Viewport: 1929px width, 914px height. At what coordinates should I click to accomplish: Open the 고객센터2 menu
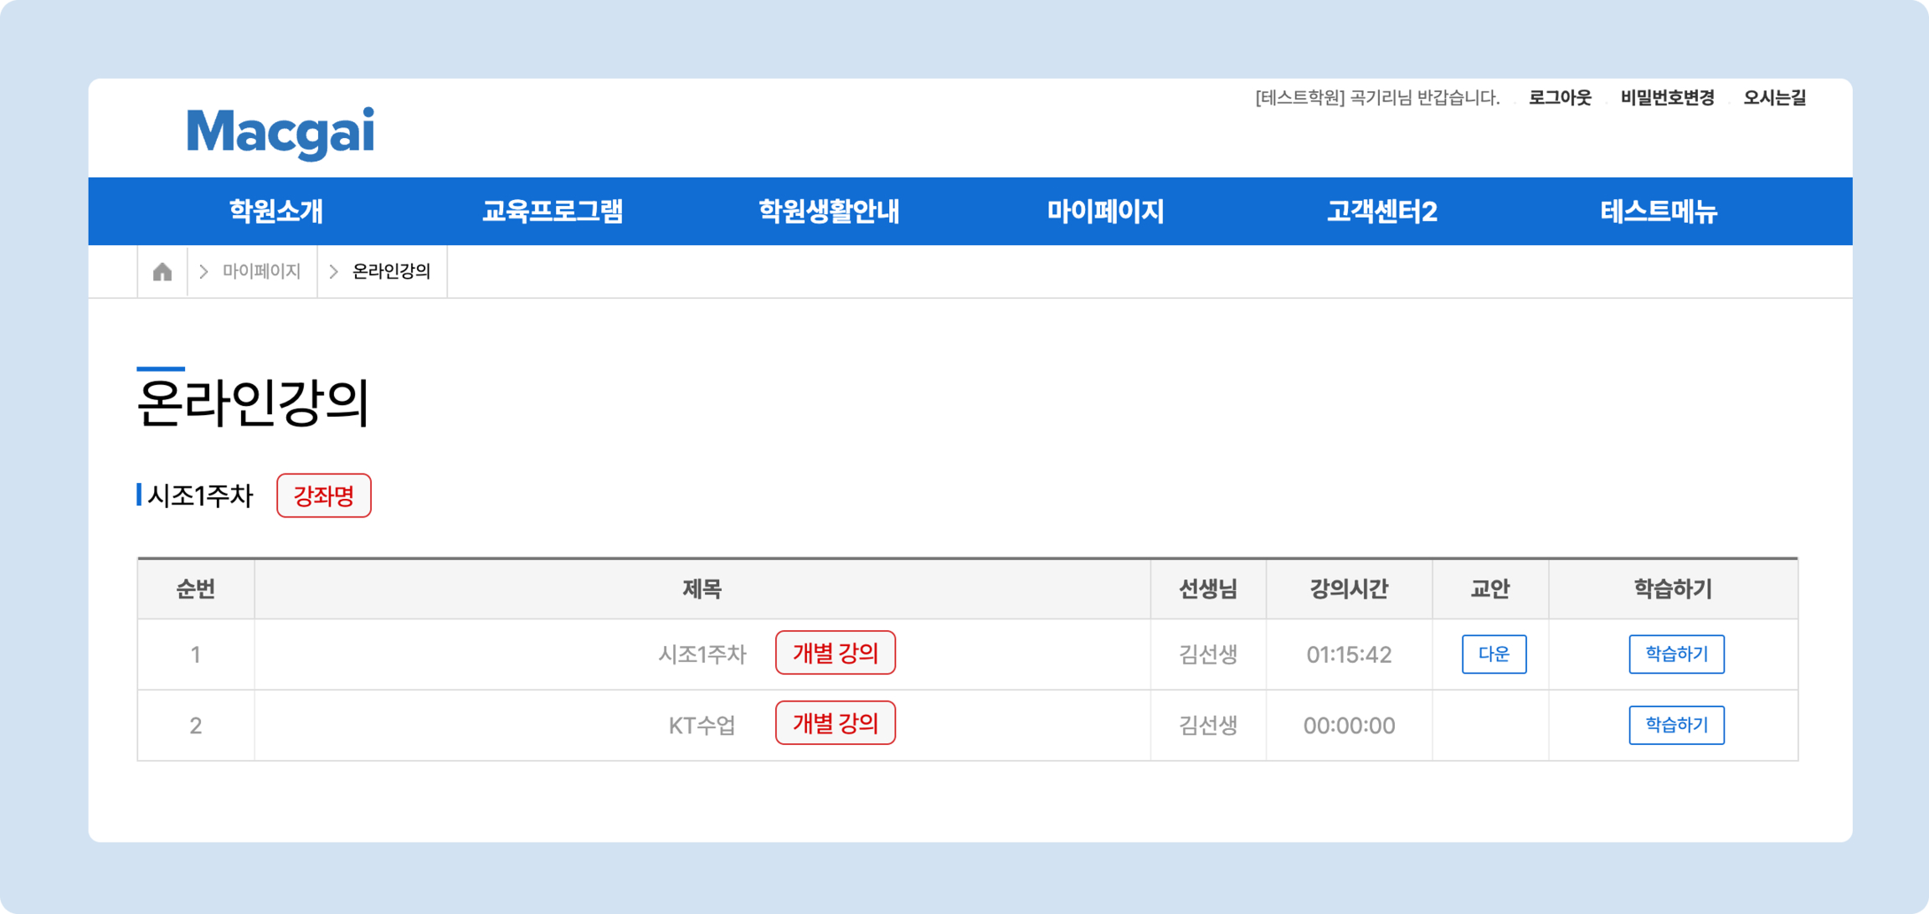[1381, 211]
